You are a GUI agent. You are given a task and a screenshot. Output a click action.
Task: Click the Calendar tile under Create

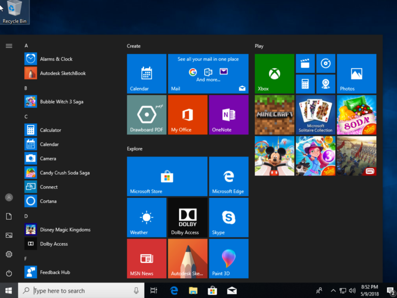147,73
